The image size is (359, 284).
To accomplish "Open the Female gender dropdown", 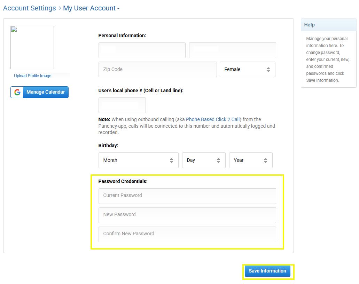I will click(x=248, y=69).
